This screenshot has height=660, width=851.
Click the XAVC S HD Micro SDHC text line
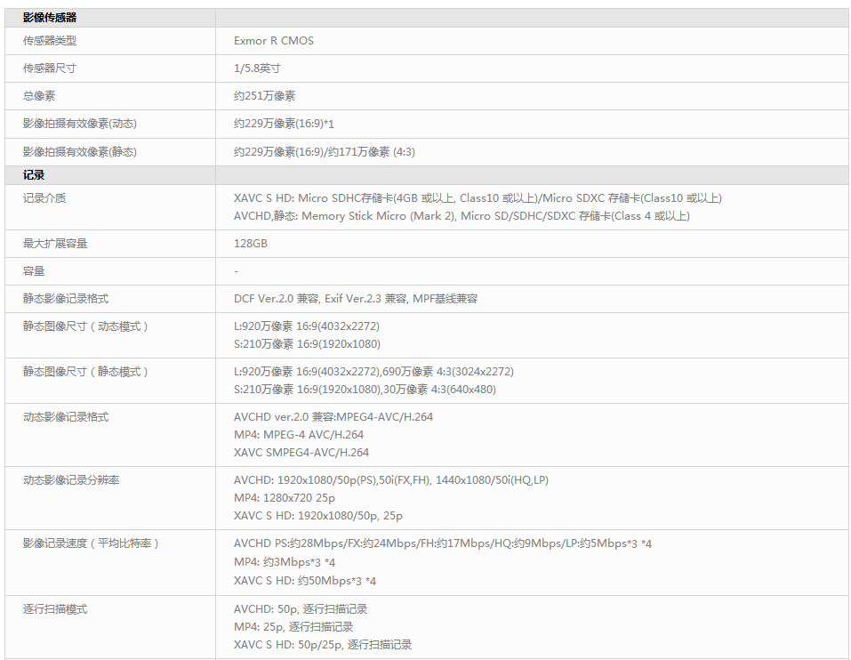click(x=478, y=198)
